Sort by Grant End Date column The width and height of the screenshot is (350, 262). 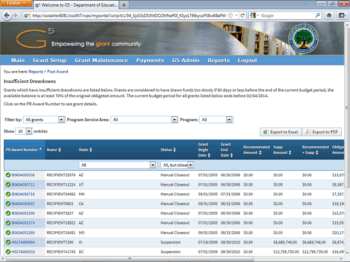coord(231,155)
